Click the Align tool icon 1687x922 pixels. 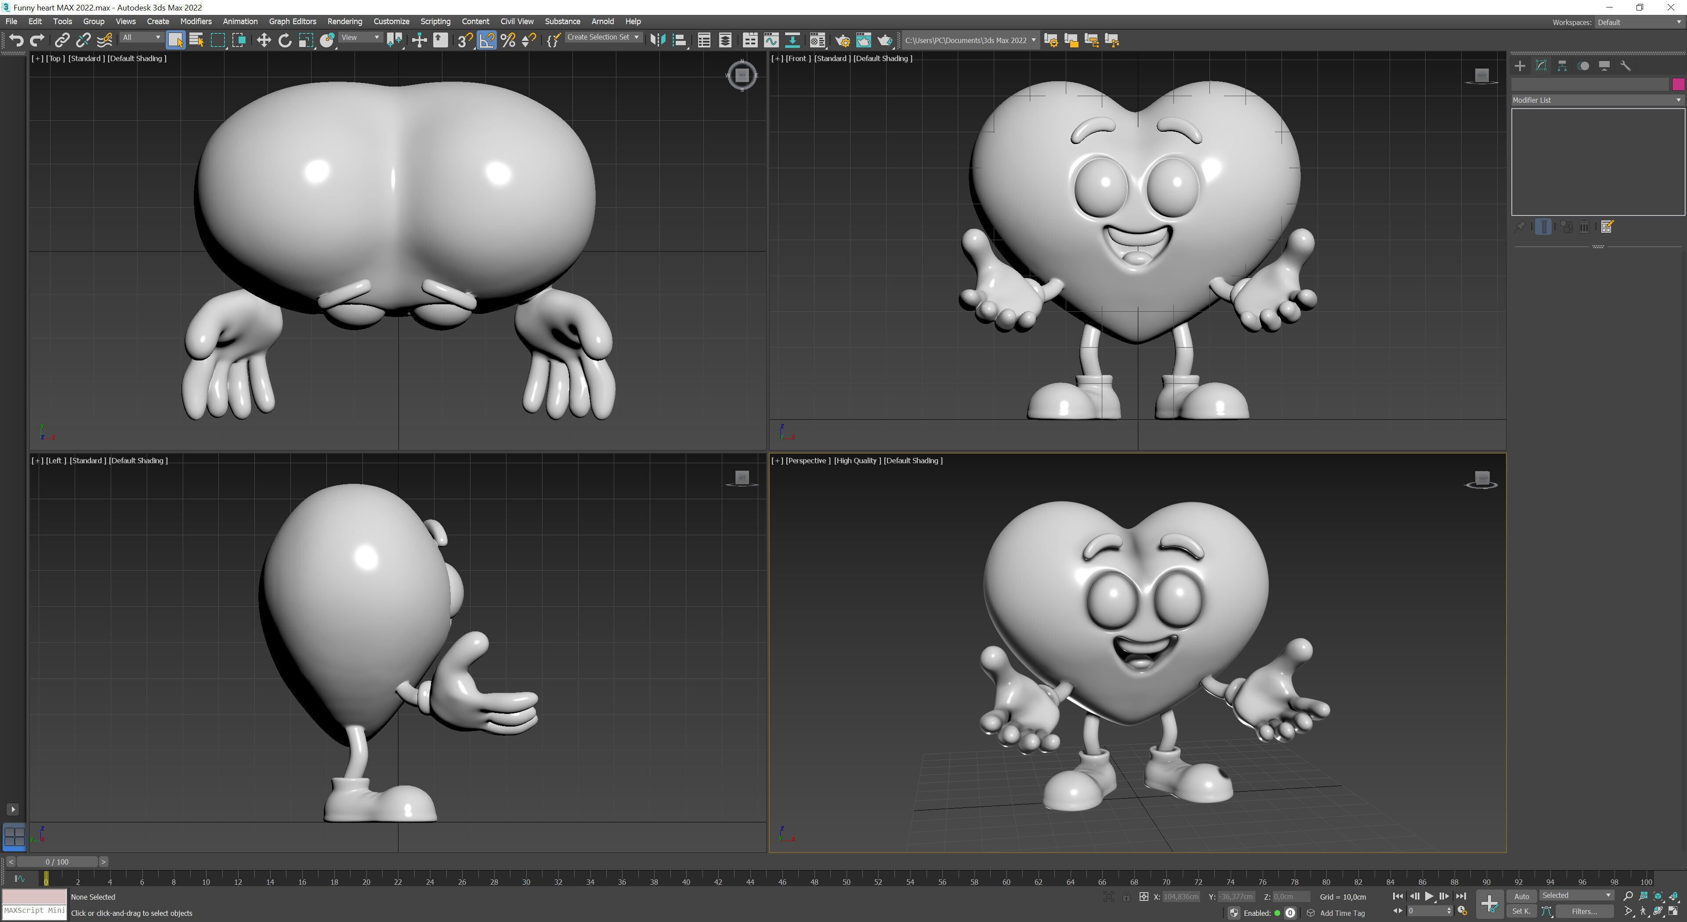(x=679, y=40)
